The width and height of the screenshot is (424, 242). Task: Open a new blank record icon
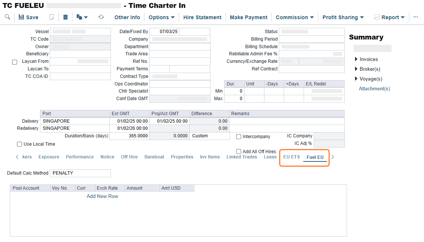(52, 17)
